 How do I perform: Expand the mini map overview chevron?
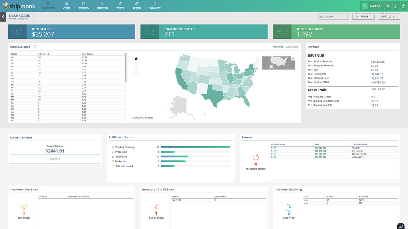tap(293, 59)
